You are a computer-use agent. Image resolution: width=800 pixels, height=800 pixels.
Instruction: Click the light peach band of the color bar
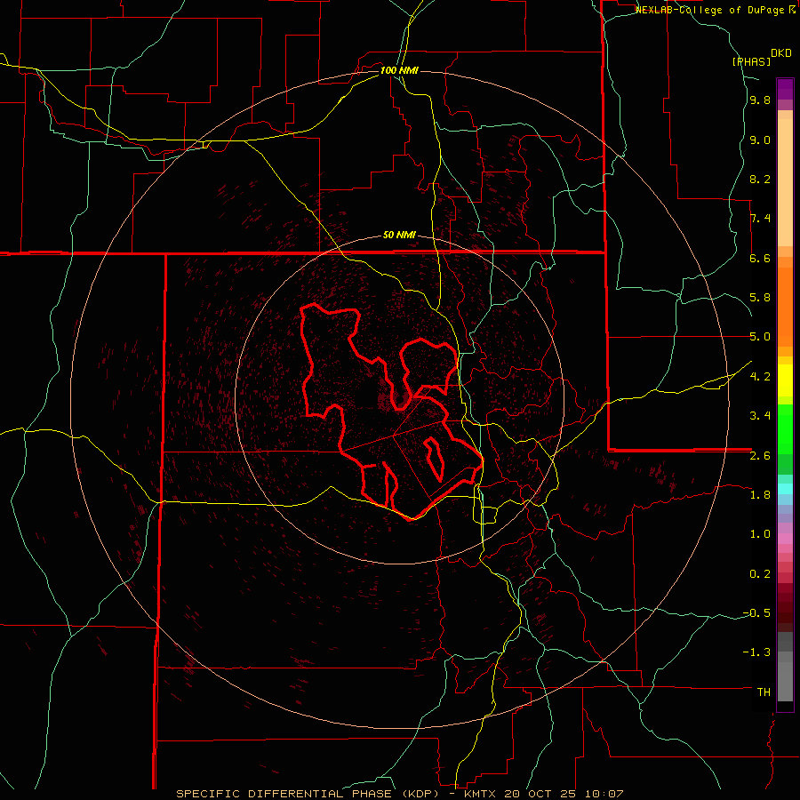(x=785, y=182)
